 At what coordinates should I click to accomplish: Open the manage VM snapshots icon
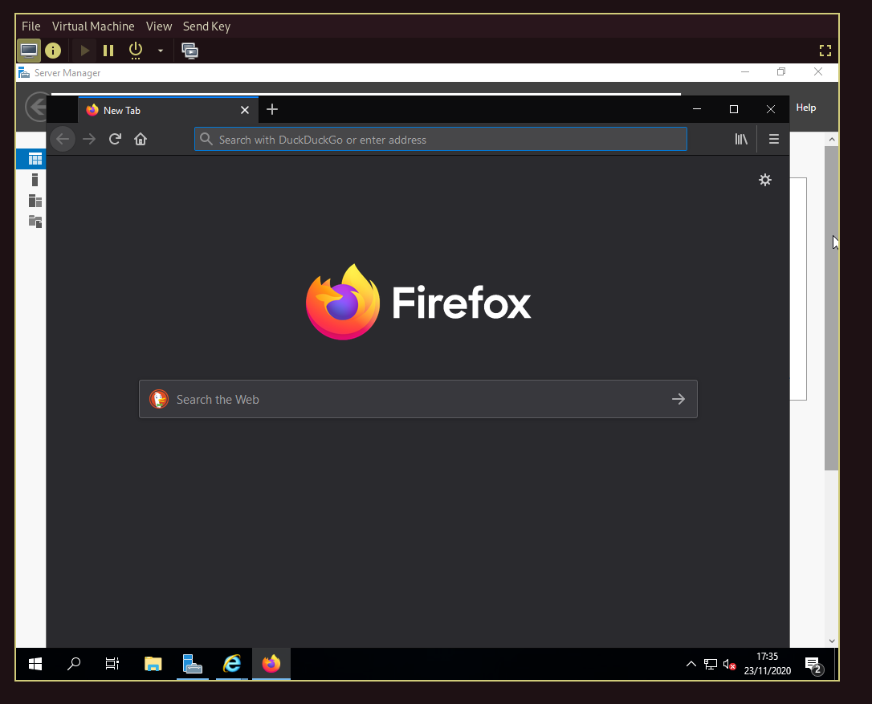[189, 51]
